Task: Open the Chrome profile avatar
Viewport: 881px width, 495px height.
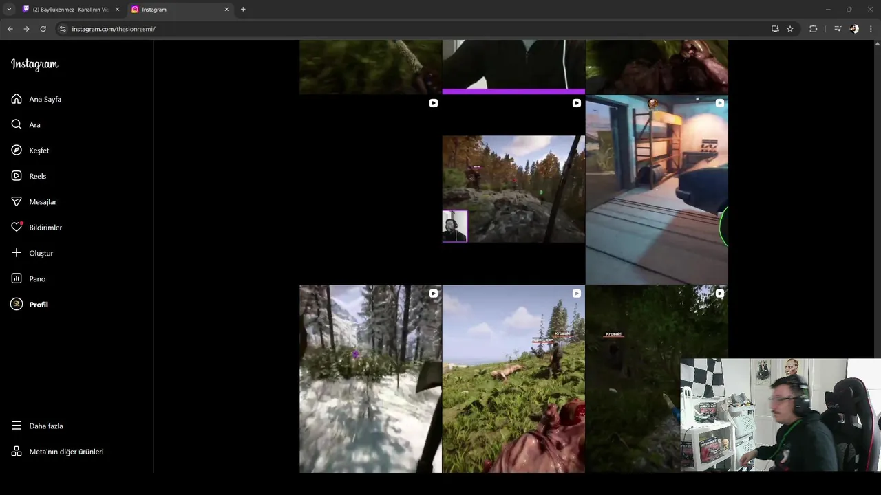Action: pos(854,29)
